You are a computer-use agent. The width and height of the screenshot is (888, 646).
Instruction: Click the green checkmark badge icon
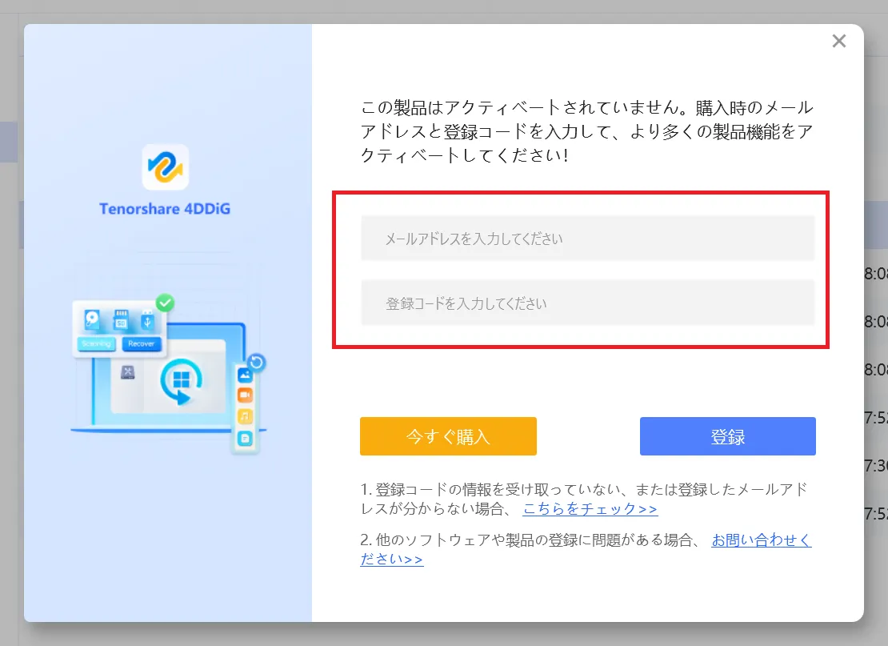165,303
